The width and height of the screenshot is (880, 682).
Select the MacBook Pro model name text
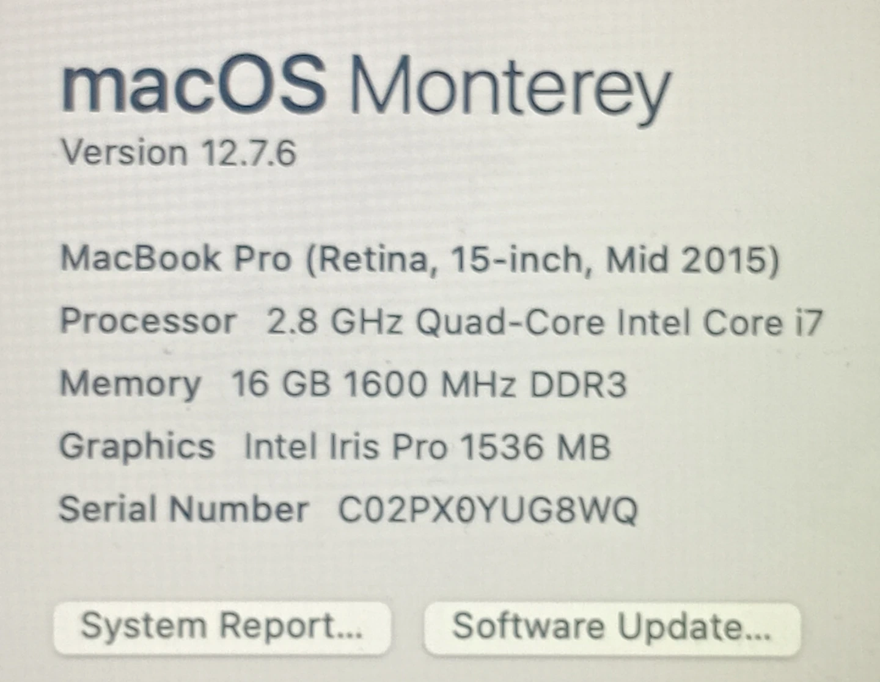tap(176, 258)
